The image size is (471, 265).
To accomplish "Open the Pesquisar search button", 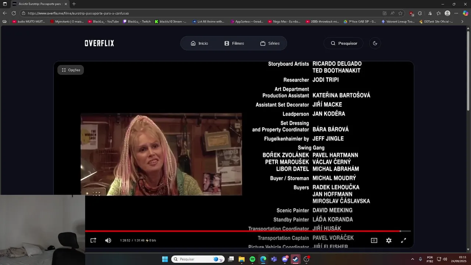I will pos(344,43).
